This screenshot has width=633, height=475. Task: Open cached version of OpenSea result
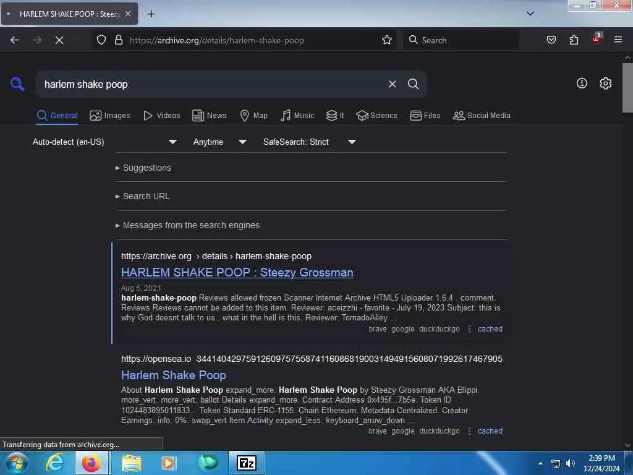[x=490, y=431]
